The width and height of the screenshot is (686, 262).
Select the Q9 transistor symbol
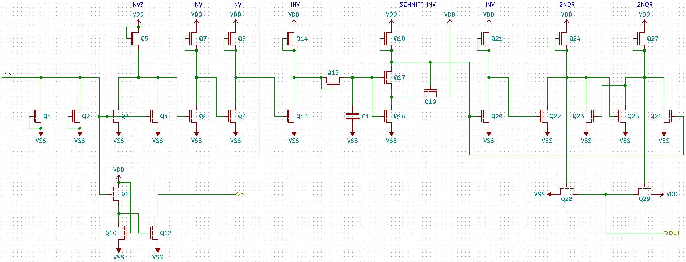(232, 38)
